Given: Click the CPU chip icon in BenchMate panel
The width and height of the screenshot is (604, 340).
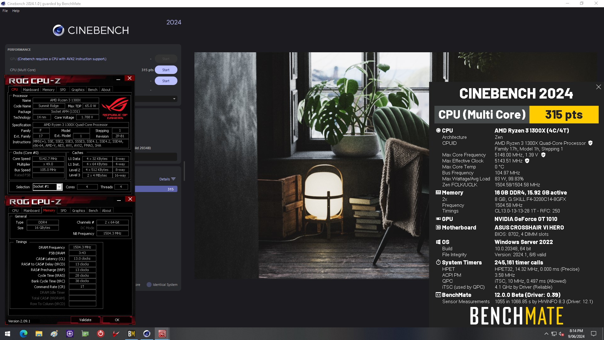Looking at the screenshot, I should pyautogui.click(x=438, y=130).
